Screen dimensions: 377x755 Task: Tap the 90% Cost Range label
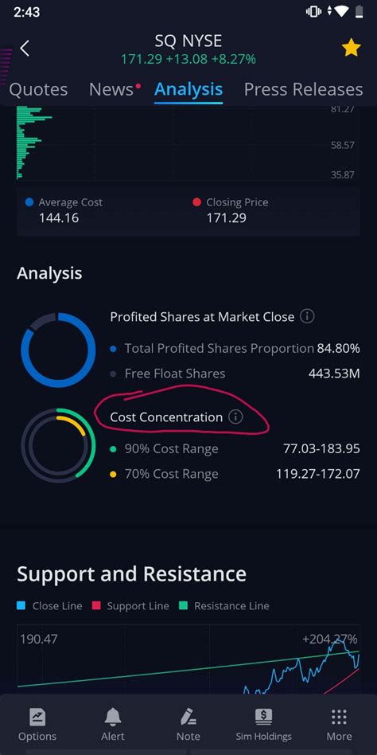pyautogui.click(x=171, y=448)
